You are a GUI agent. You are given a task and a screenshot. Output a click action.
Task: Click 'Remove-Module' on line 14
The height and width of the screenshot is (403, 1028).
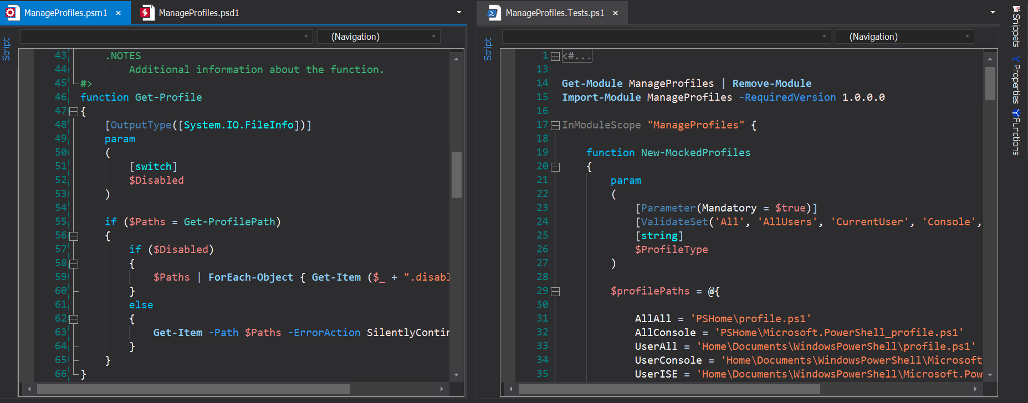(772, 84)
